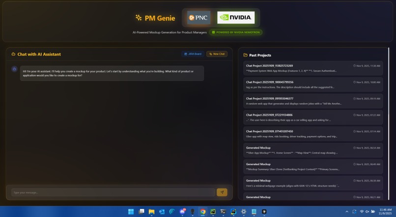Click the Uber app with map view description
The height and width of the screenshot is (217, 396).
point(292,137)
